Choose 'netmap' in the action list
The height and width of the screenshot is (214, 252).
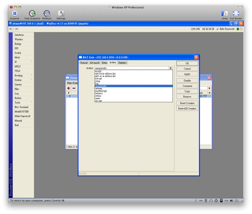134,88
